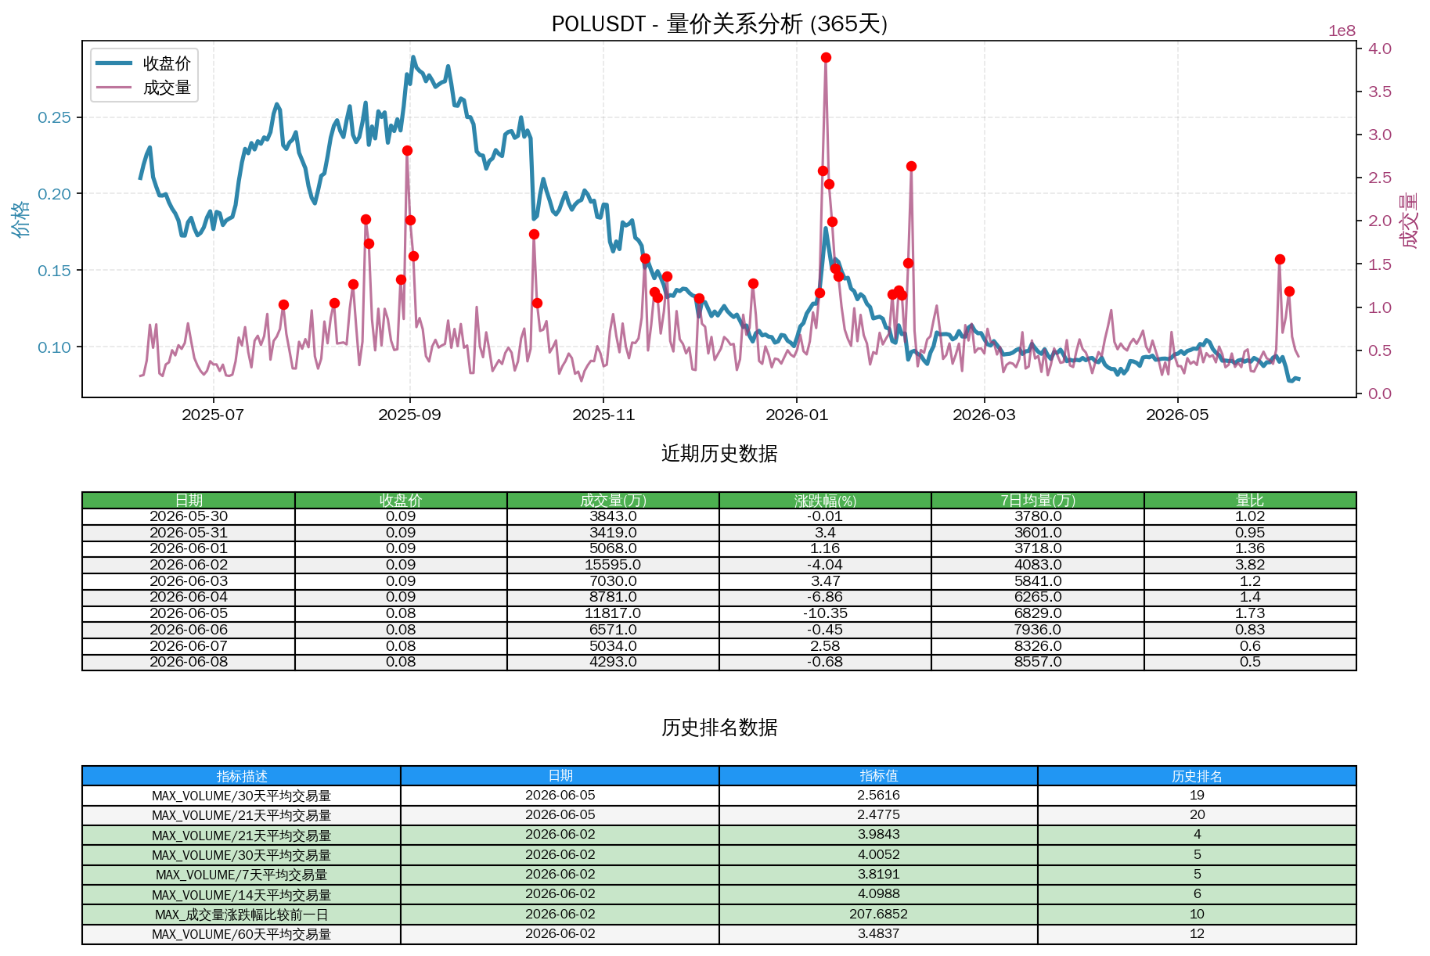
Task: Click the MAX_VOLUME/60天平均交易量 row label
Action: pos(242,934)
